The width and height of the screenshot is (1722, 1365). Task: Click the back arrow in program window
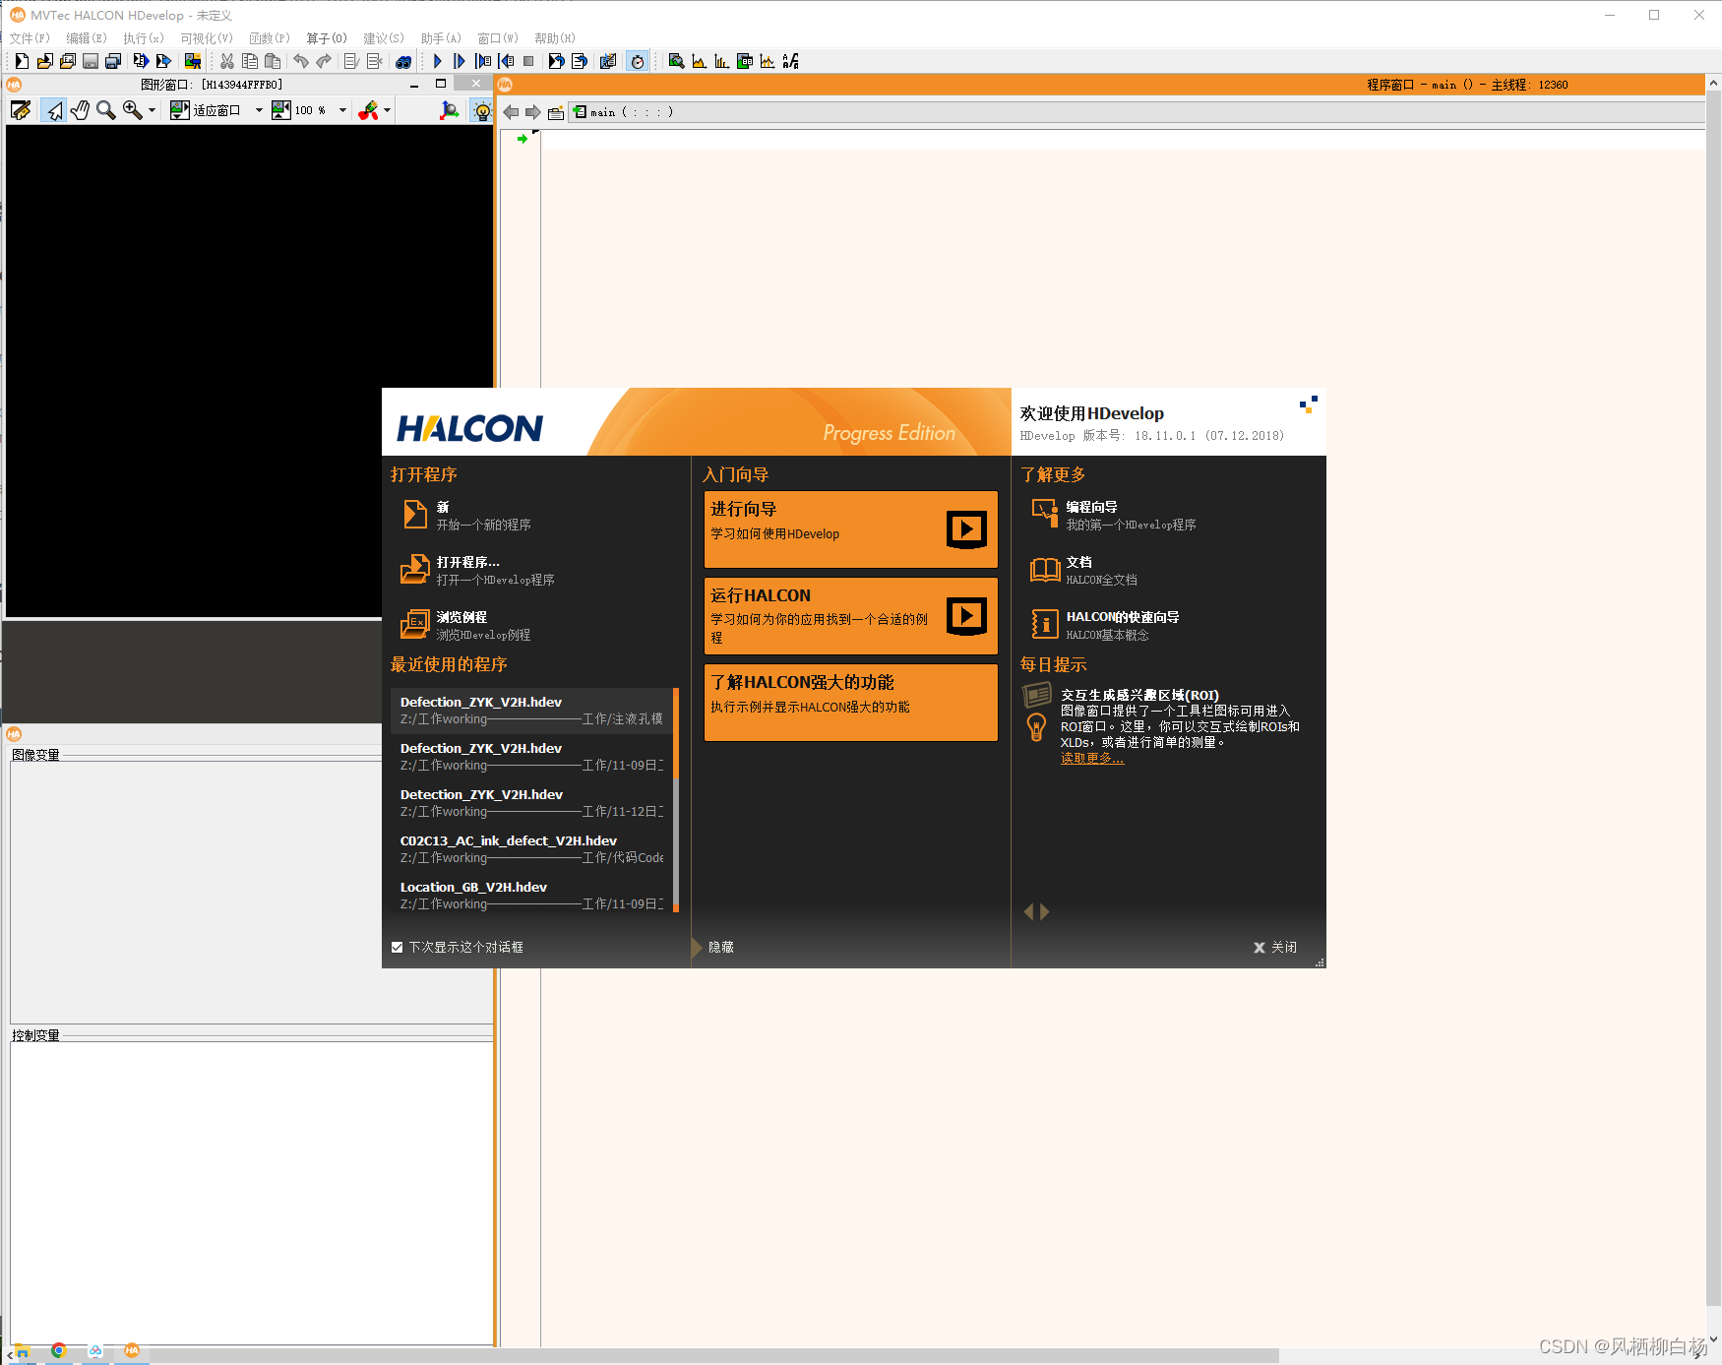tap(511, 112)
